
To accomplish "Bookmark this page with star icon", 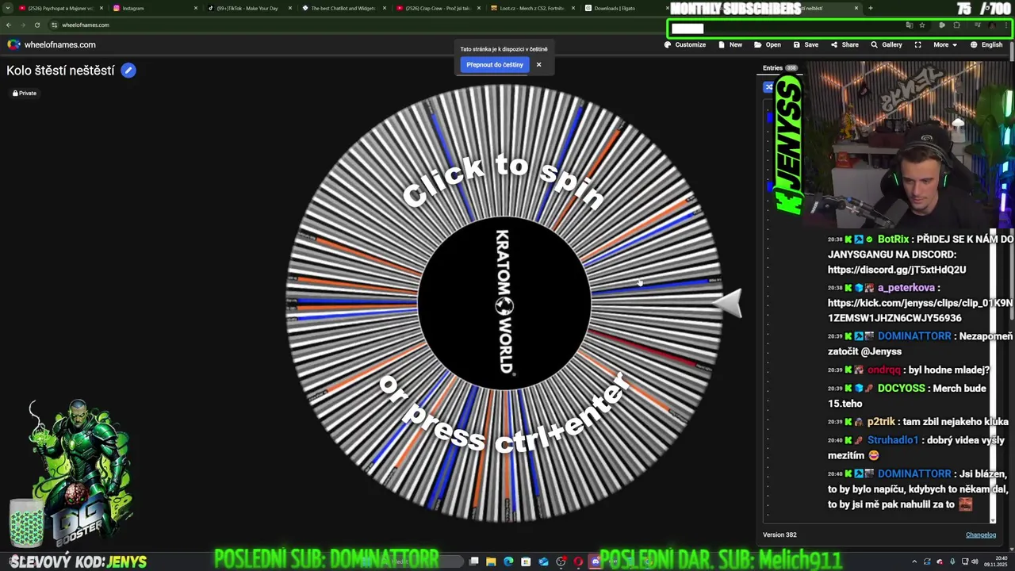I will point(922,25).
